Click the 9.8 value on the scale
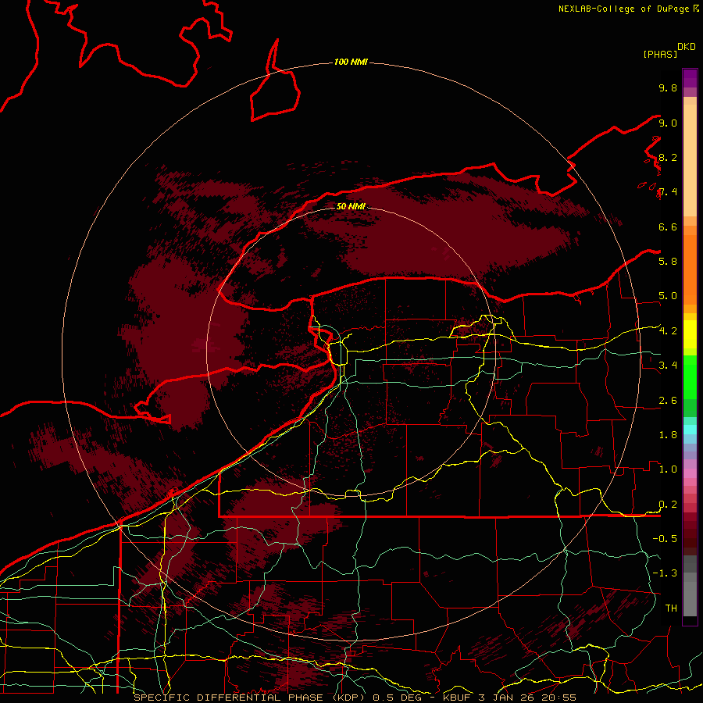Viewport: 703px width, 703px height. point(668,87)
